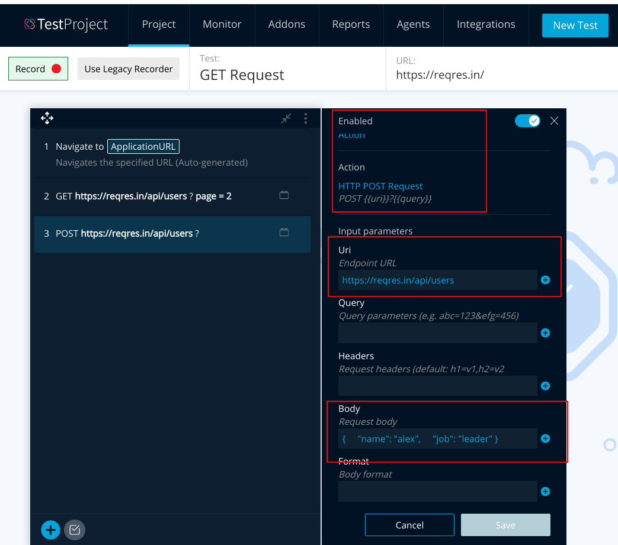Select step 3 POST request
618x545 pixels.
point(172,234)
